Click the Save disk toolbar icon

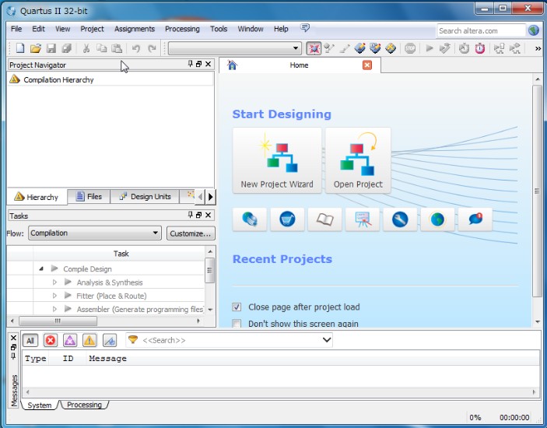[x=51, y=48]
